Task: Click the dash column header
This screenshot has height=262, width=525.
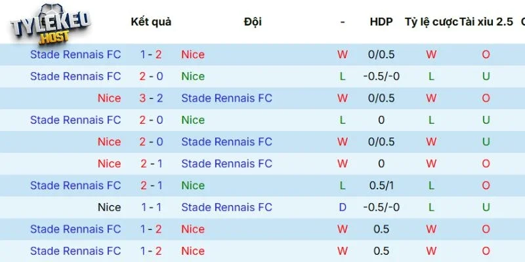Action: (343, 22)
